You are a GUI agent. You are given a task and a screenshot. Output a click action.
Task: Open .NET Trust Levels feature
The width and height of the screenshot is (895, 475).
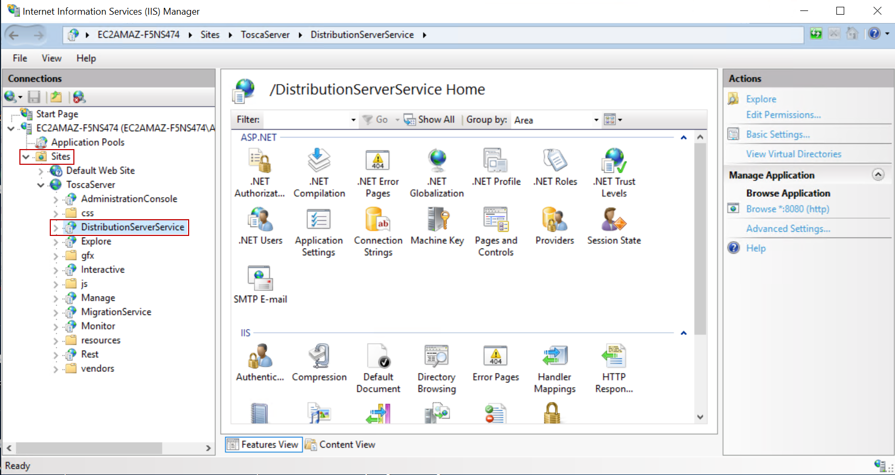(x=614, y=173)
